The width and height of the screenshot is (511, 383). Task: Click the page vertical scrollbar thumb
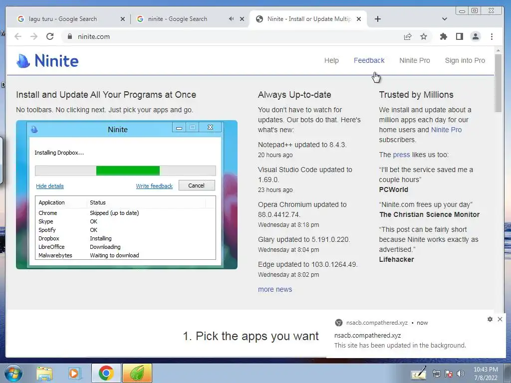click(498, 83)
